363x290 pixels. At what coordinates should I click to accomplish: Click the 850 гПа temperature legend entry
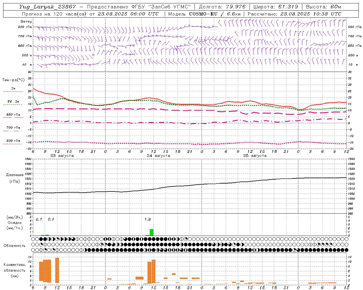pyautogui.click(x=13, y=115)
